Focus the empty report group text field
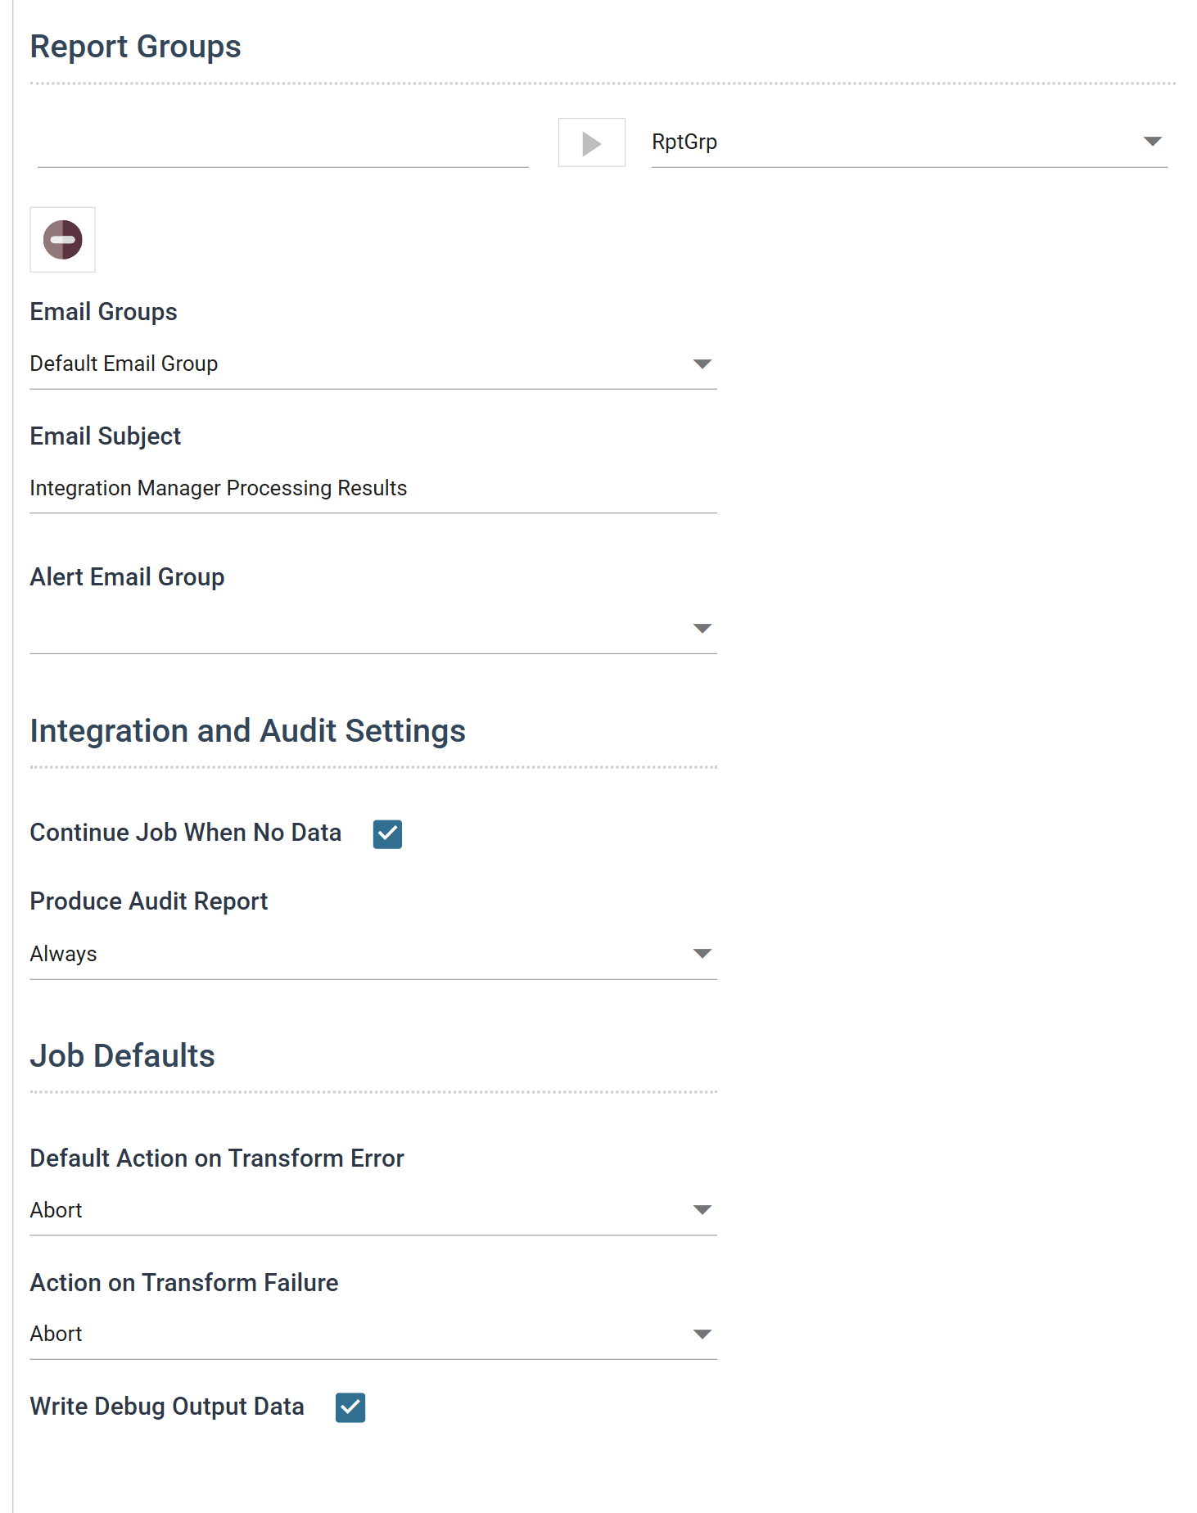This screenshot has width=1197, height=1513. [282, 144]
